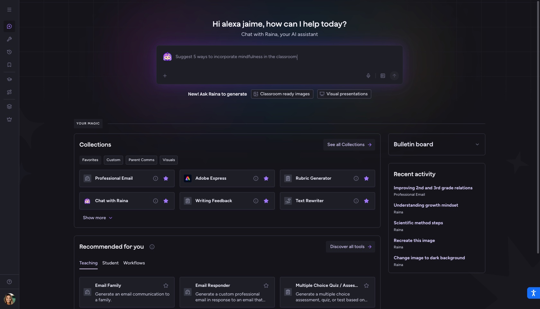
Task: Select the Parent Comms collection filter
Action: click(x=141, y=160)
